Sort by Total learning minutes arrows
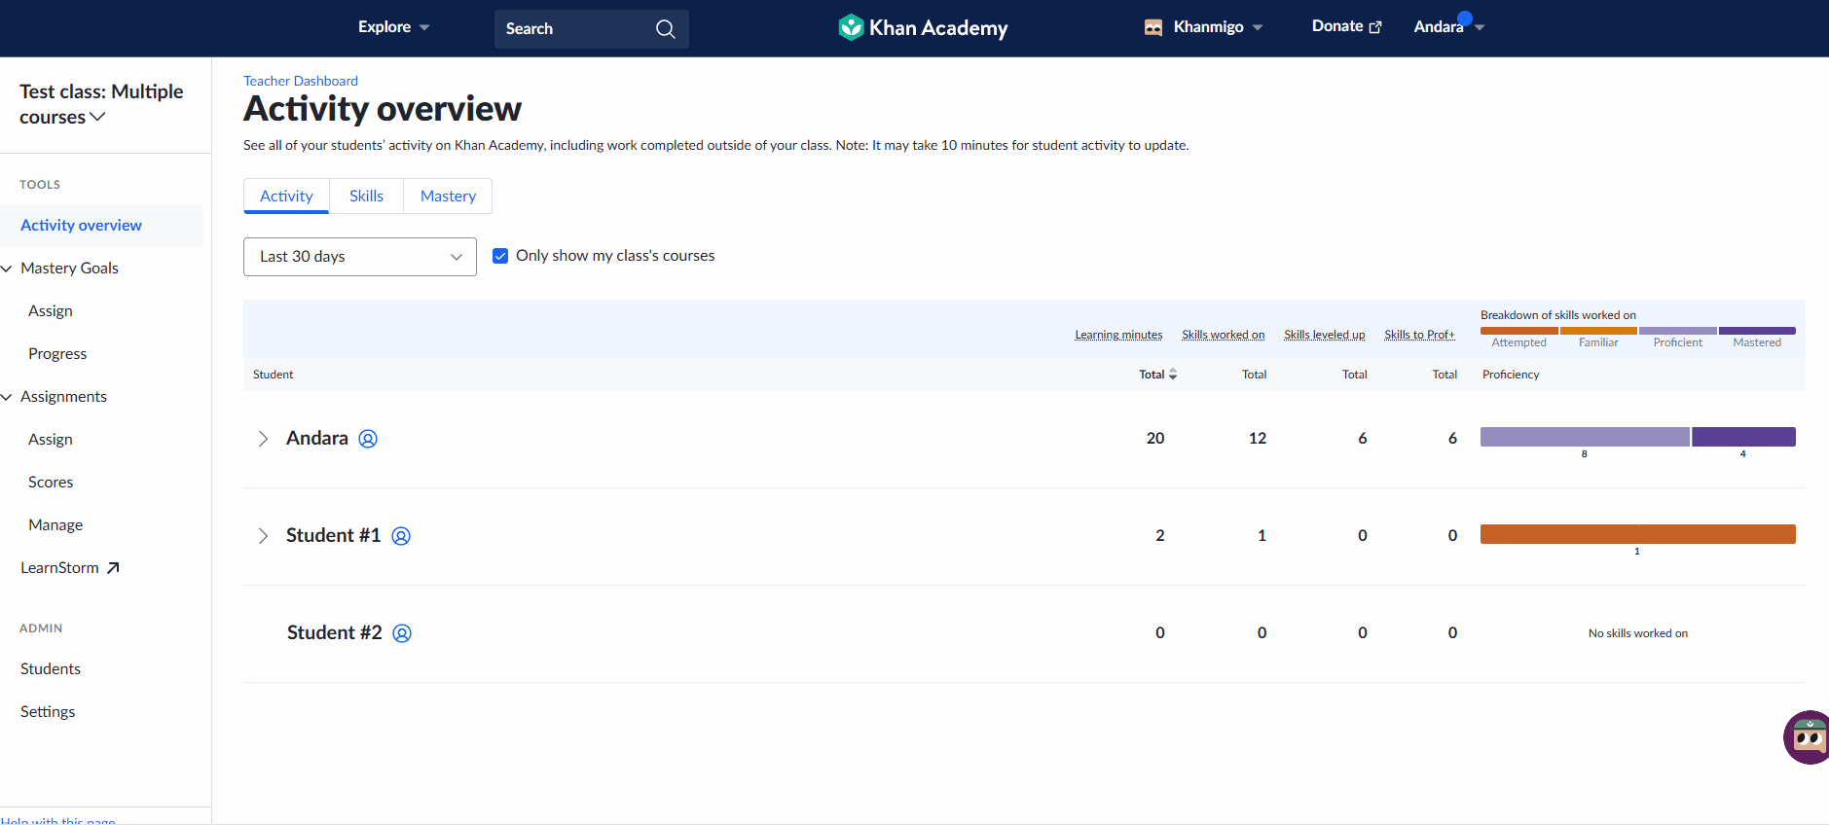1829x825 pixels. (x=1173, y=375)
